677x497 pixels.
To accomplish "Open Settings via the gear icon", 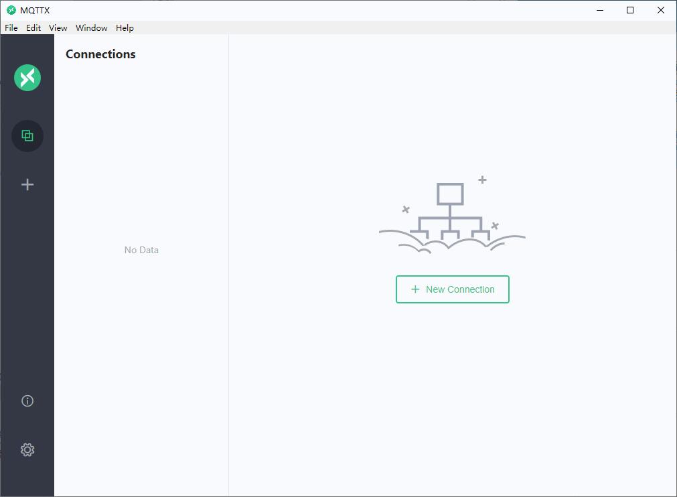I will coord(27,450).
